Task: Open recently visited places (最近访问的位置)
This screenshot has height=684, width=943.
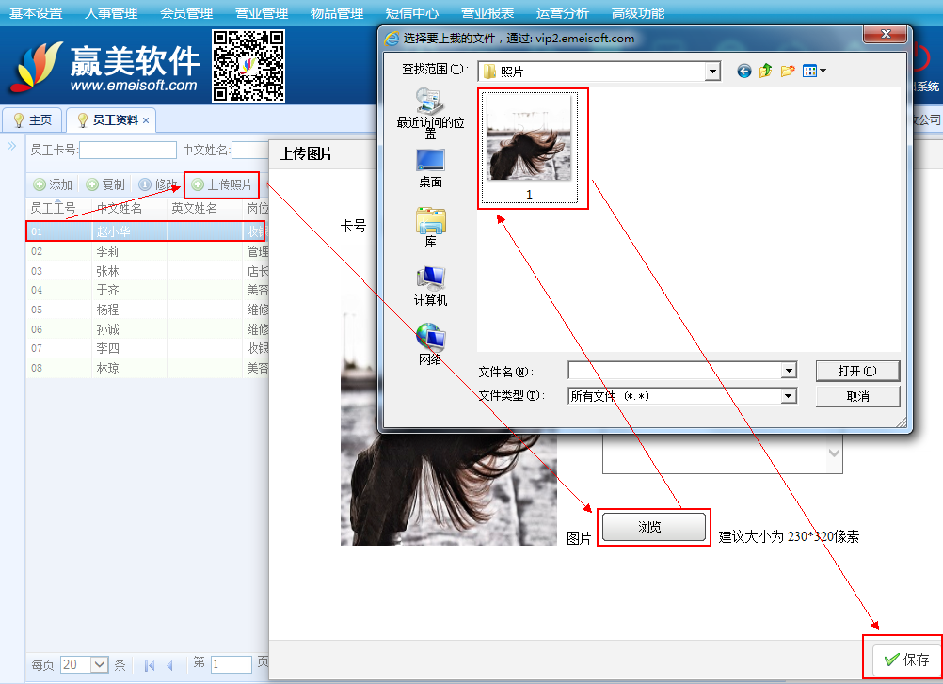Action: pyautogui.click(x=430, y=110)
